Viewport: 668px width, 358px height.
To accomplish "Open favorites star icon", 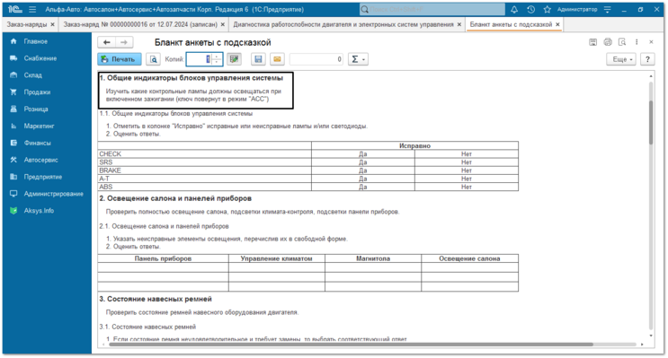I will pos(548,9).
